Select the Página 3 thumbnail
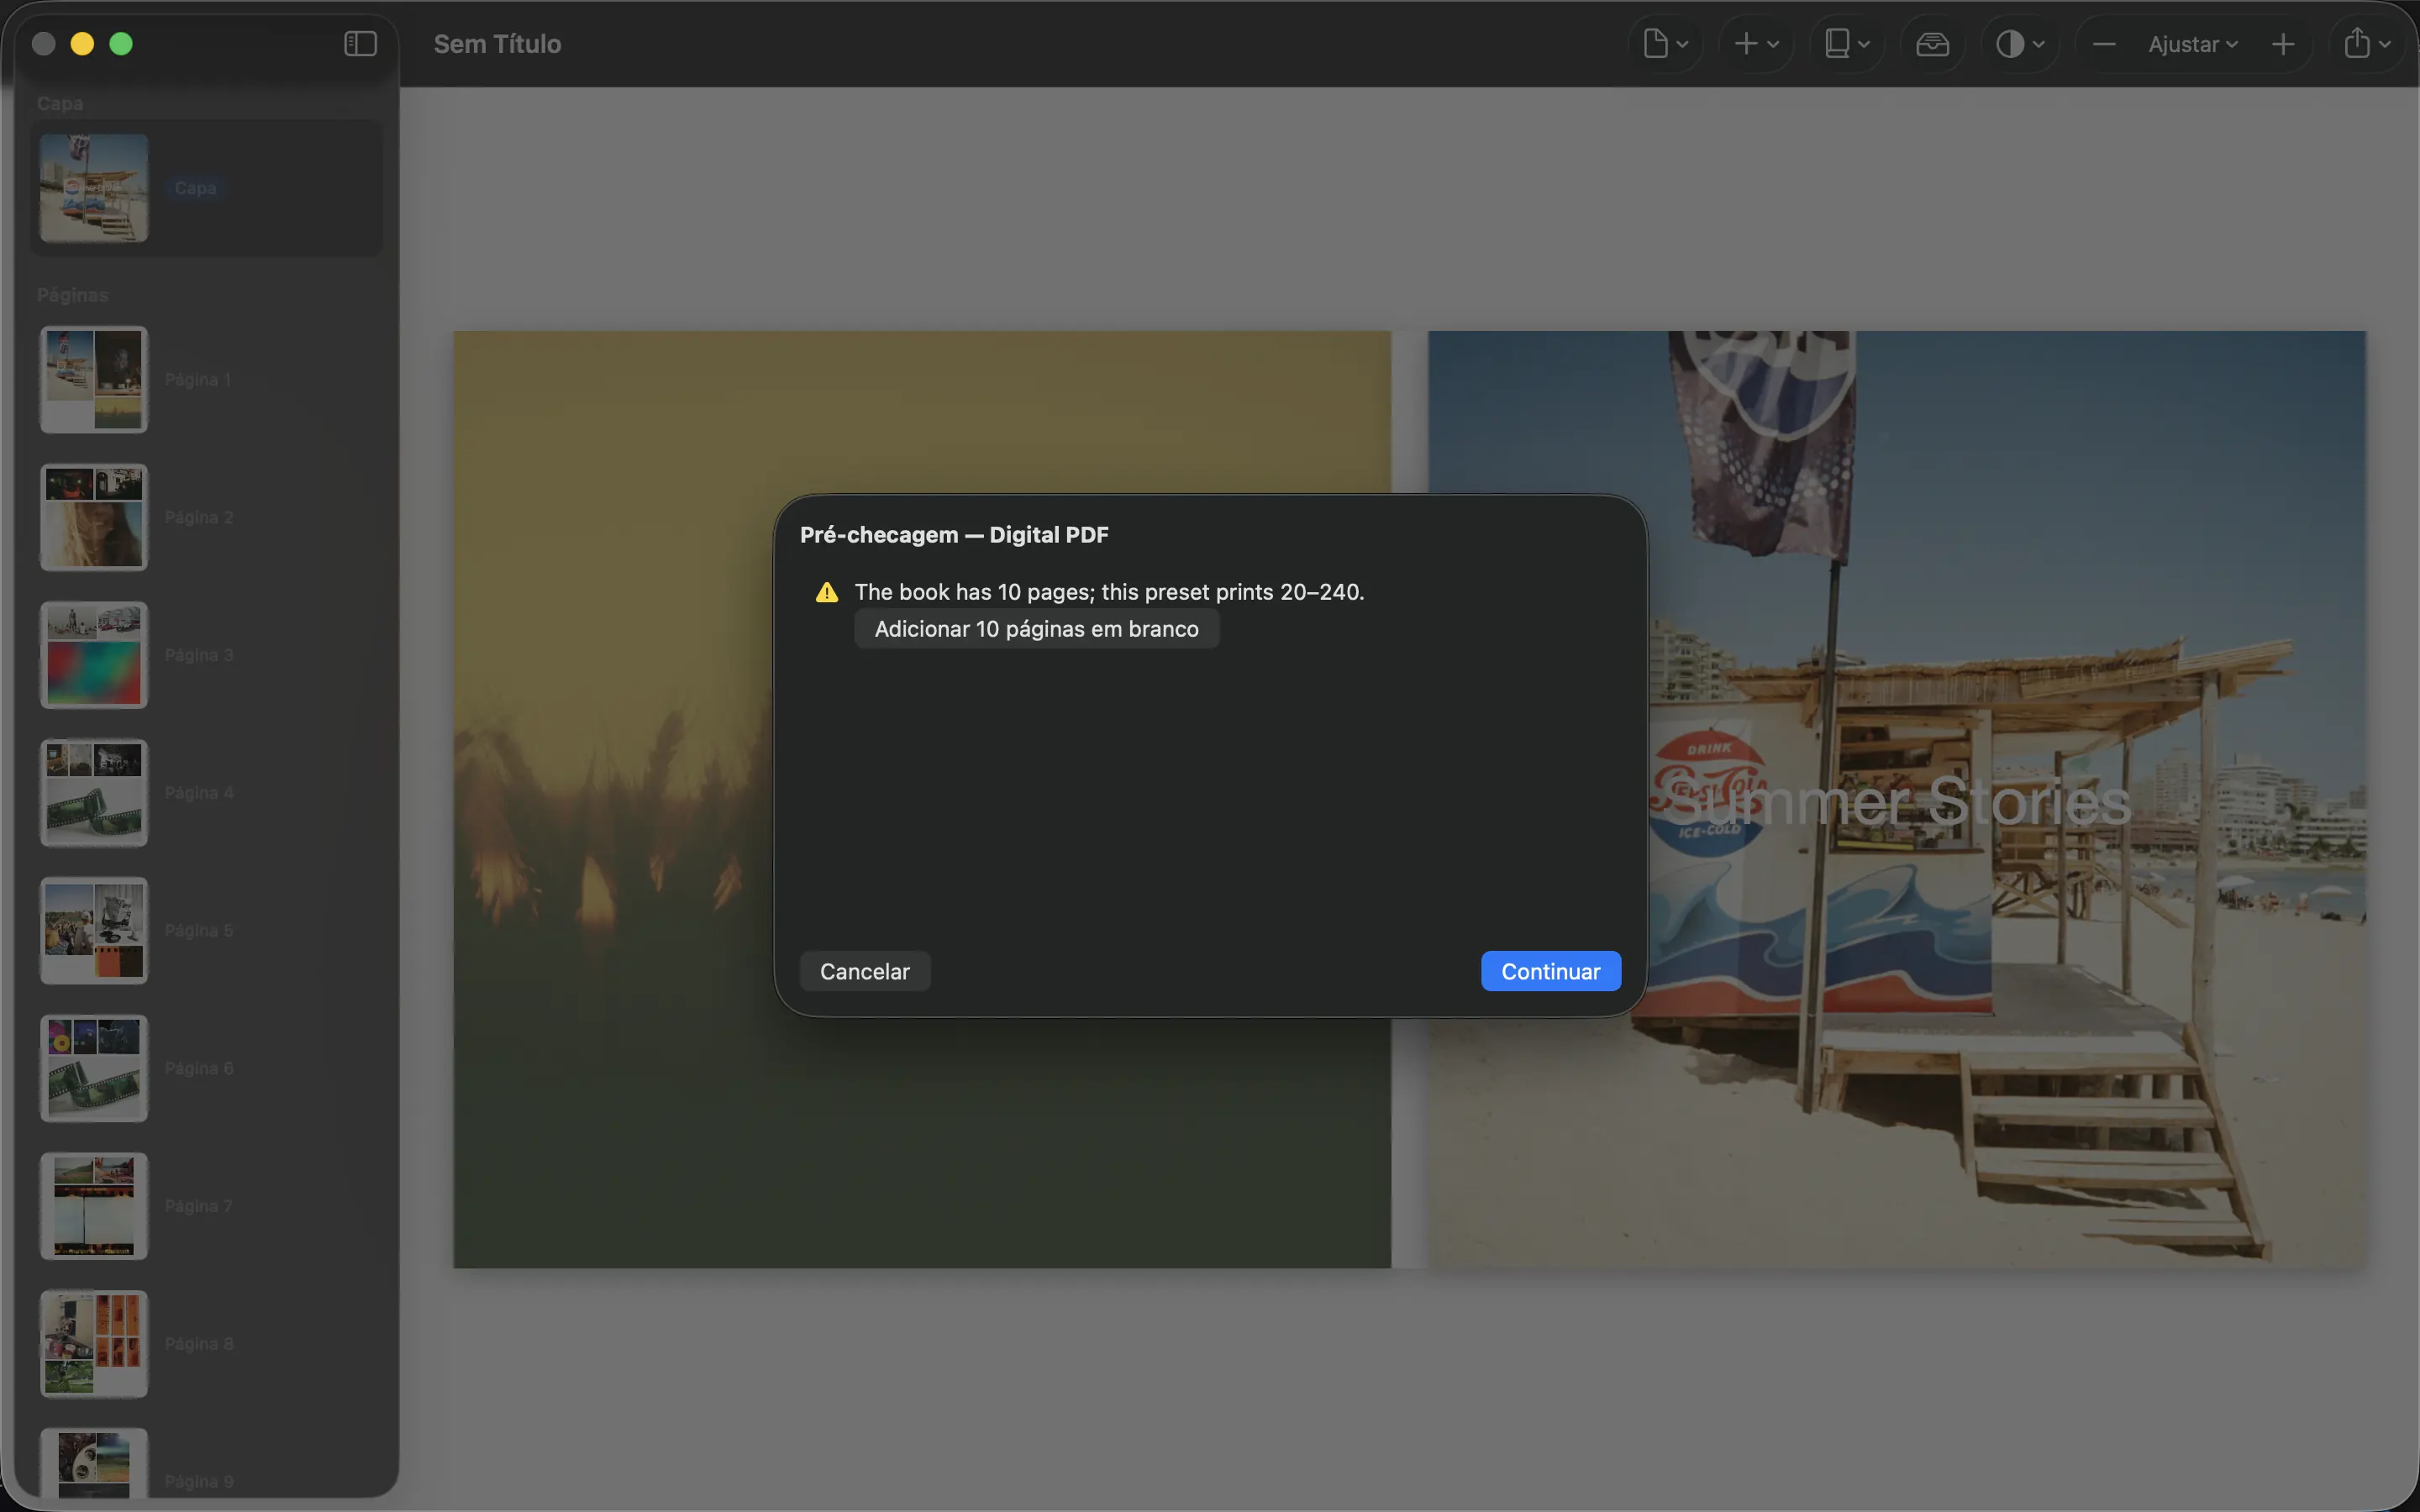This screenshot has width=2420, height=1512. point(94,655)
